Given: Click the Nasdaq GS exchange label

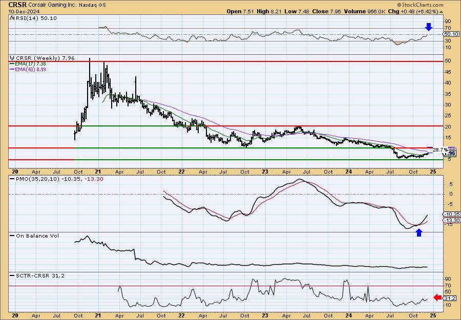Looking at the screenshot, I should [92, 5].
